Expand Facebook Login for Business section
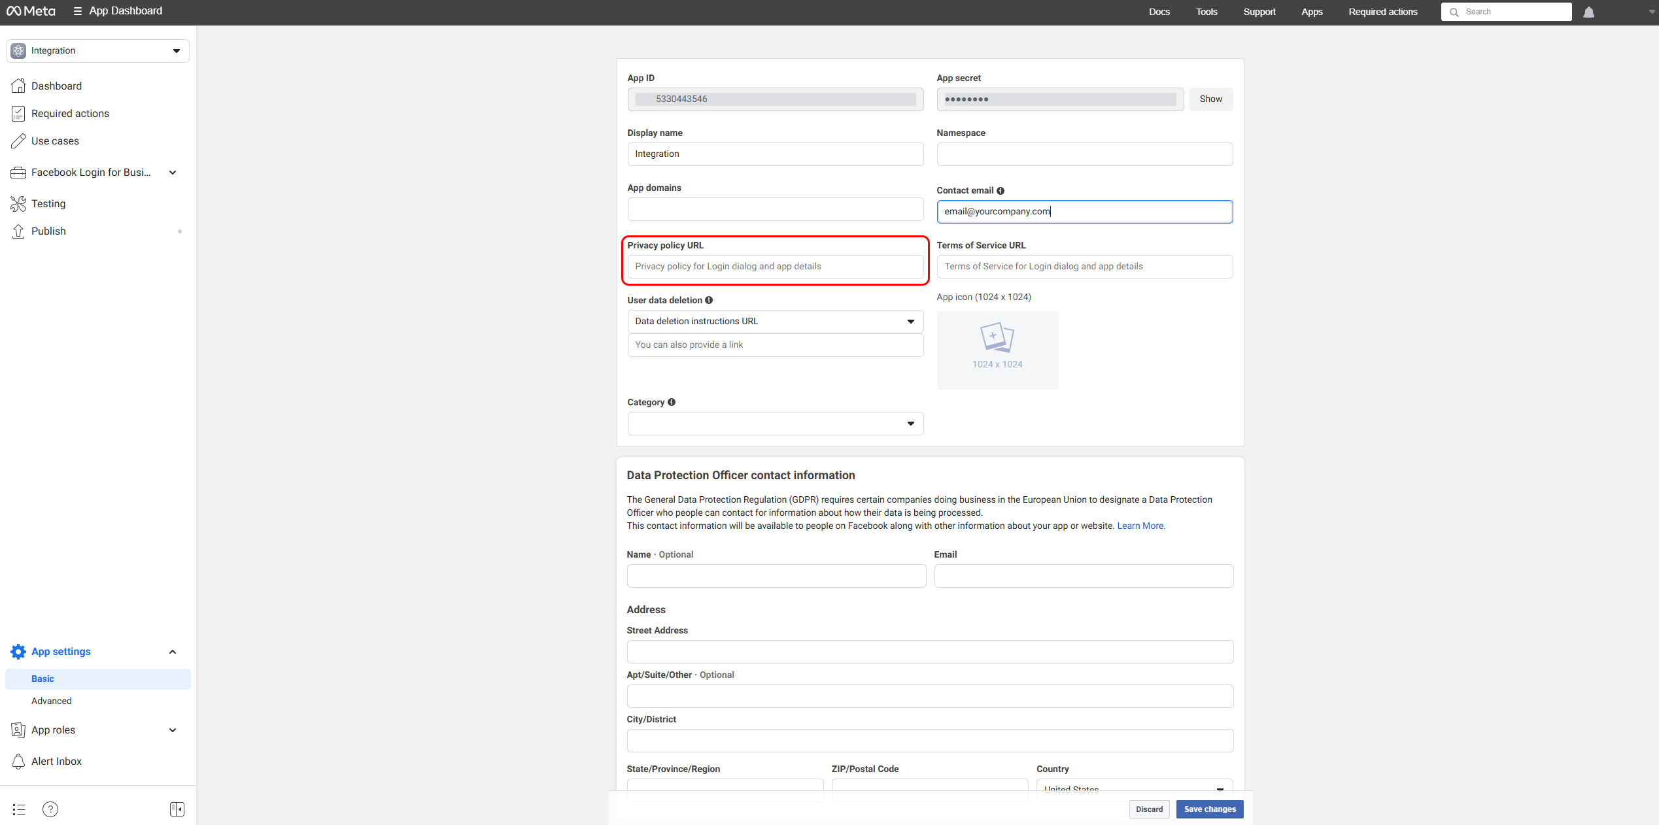 173,173
